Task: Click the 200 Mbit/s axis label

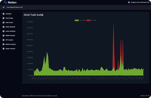Action: pos(30,52)
